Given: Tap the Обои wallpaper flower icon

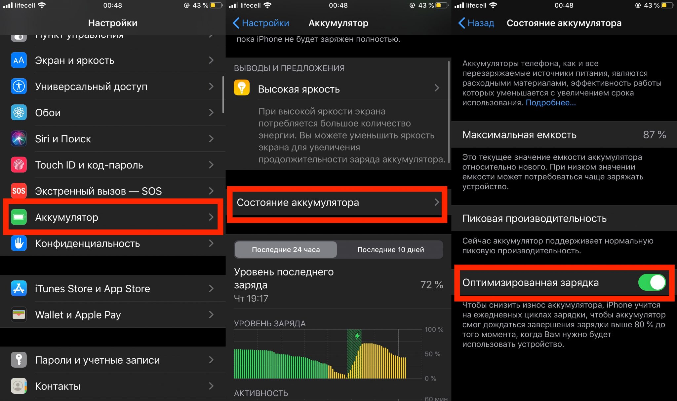Looking at the screenshot, I should [19, 113].
